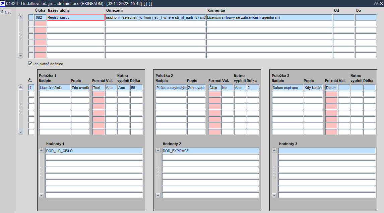Open the Formát field showing Datum
Image resolution: width=384 pixels, height=213 pixels.
331,88
